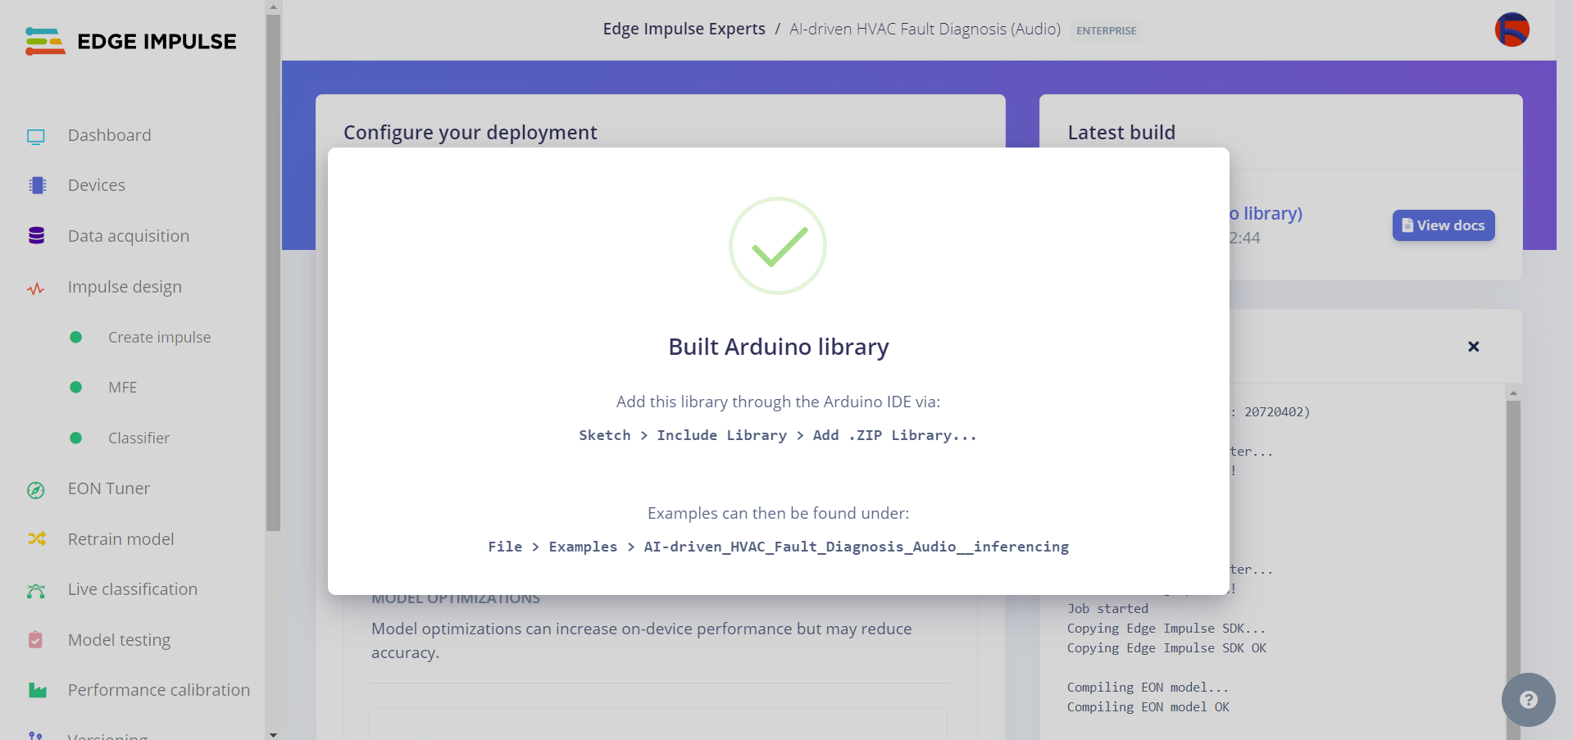This screenshot has height=740, width=1573.
Task: Open the help question mark bubble
Action: [1528, 699]
